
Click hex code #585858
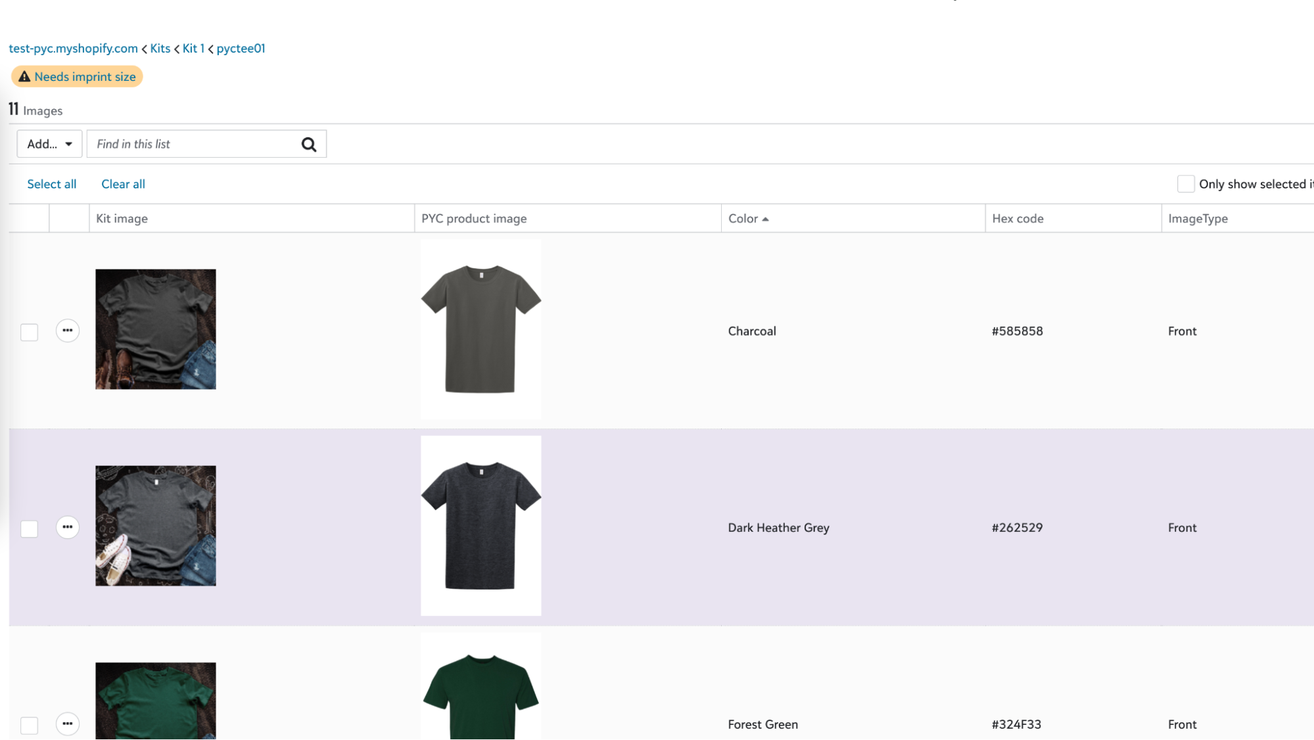(x=1017, y=331)
